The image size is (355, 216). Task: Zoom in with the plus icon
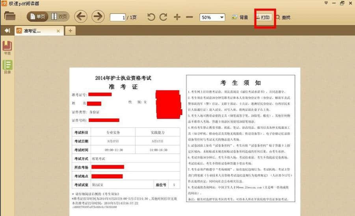177,17
